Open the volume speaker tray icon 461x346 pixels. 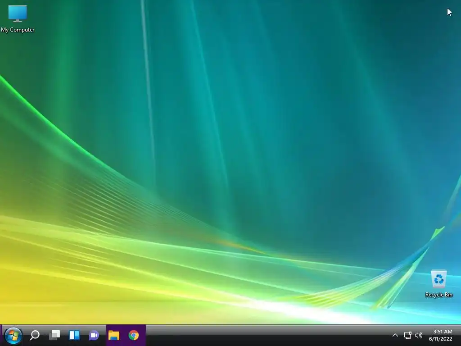point(419,335)
